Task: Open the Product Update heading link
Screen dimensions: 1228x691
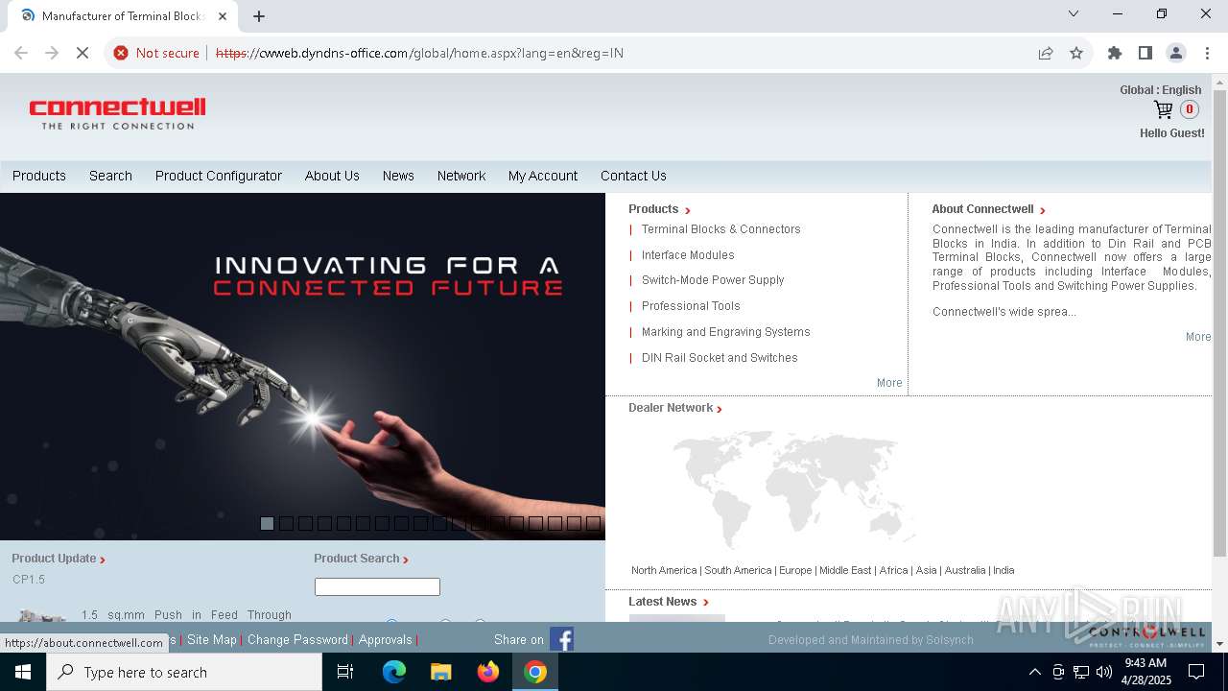Action: 59,559
